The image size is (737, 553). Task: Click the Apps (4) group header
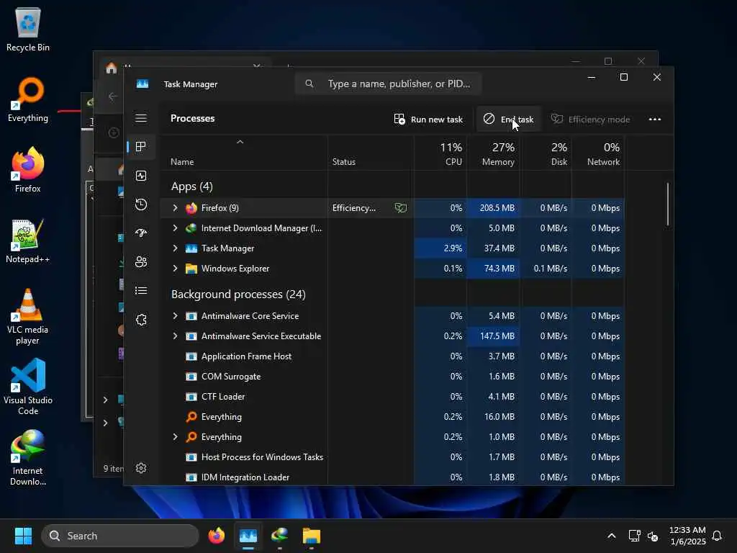[x=191, y=186]
